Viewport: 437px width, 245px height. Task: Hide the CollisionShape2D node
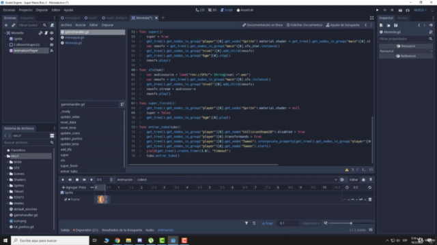(x=52, y=45)
